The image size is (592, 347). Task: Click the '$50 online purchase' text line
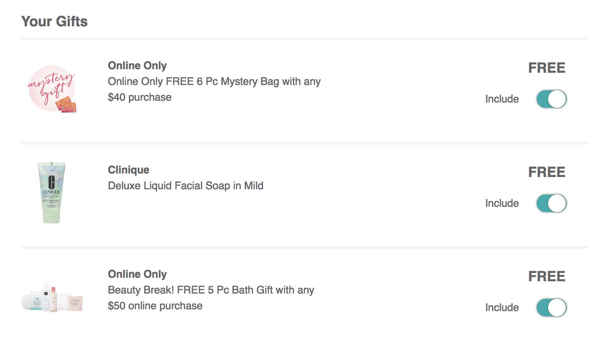[x=155, y=306]
